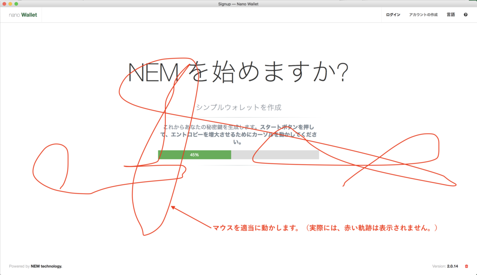
Task: Open the ログイン menu item
Action: (393, 14)
